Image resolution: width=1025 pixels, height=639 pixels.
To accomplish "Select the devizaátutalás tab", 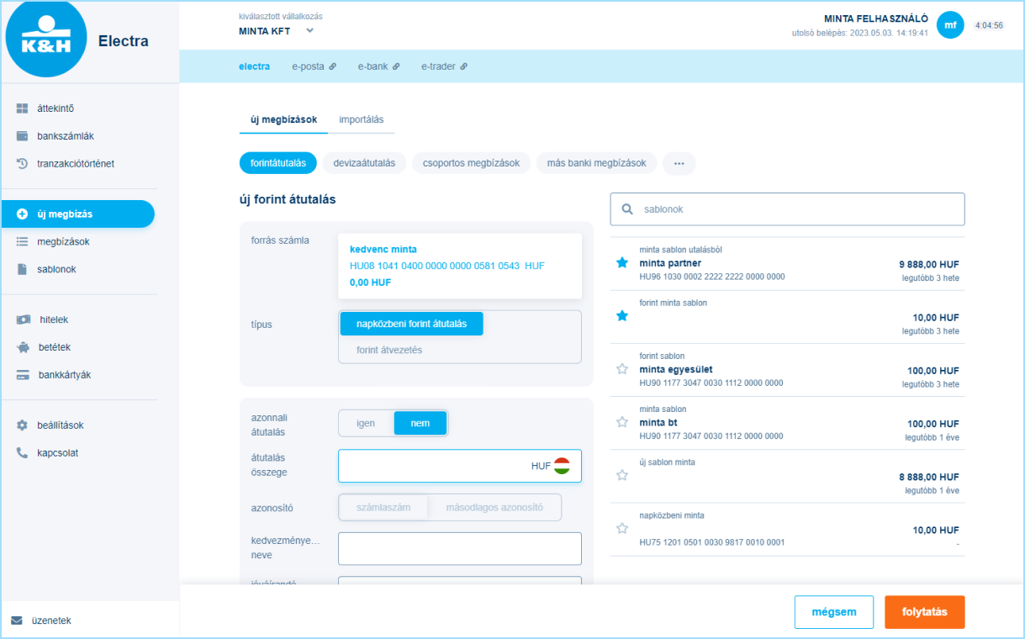I will (x=364, y=163).
